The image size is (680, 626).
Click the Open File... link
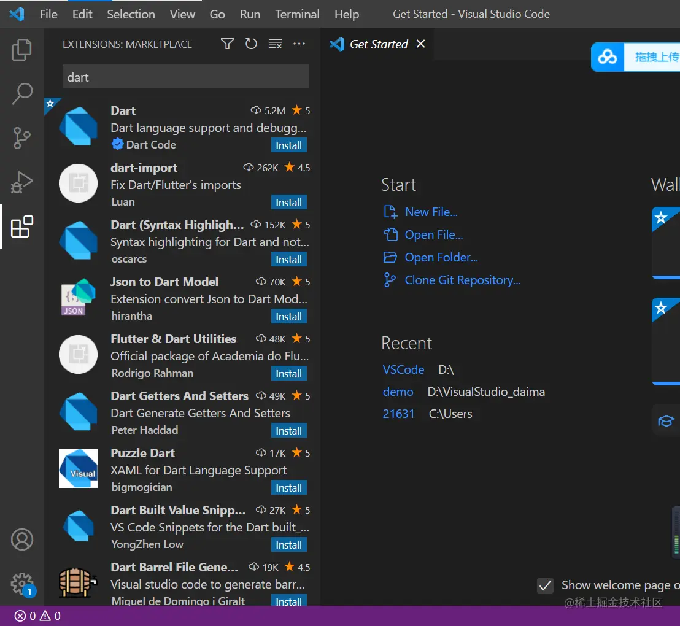pos(434,234)
